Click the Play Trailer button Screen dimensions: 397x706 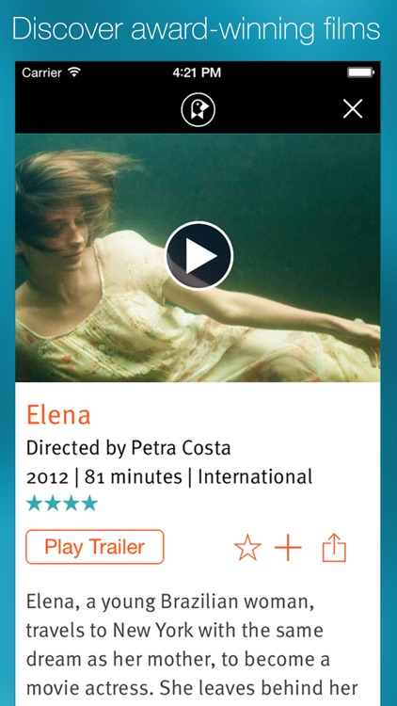94,547
